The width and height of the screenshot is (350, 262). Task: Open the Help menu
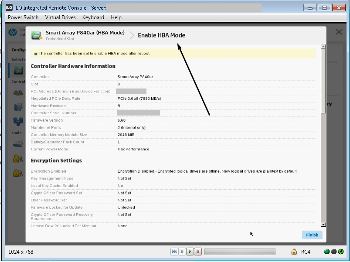point(116,17)
